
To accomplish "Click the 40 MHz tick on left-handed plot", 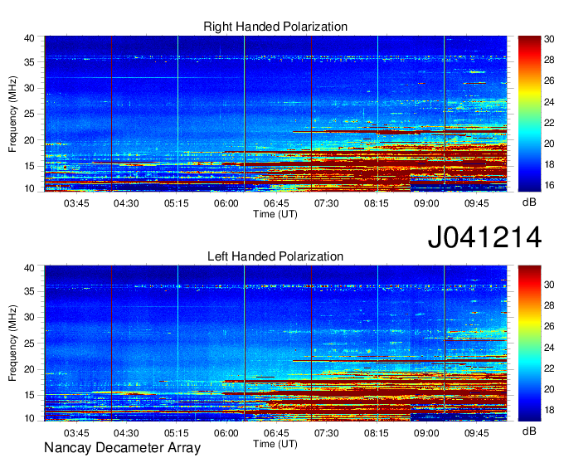I will 29,268.
